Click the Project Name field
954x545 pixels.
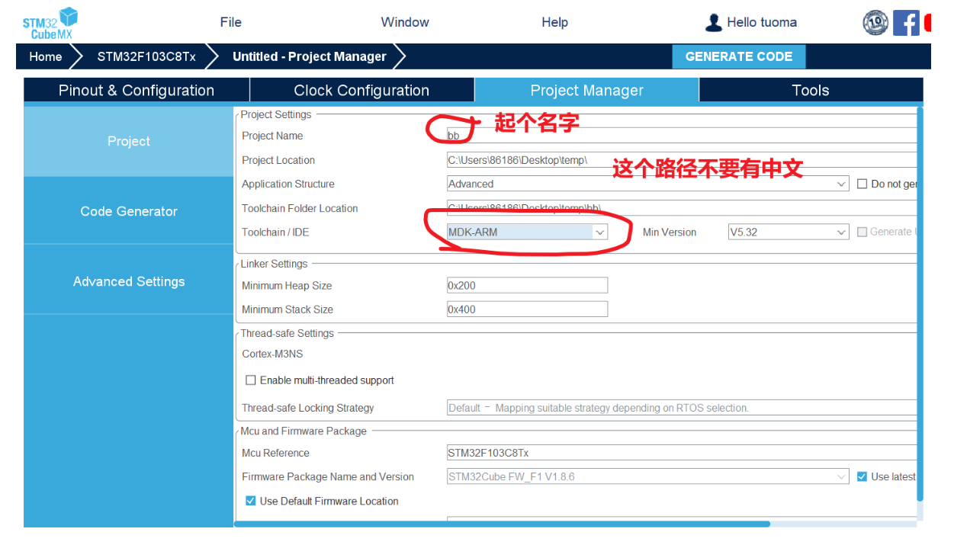tap(681, 136)
